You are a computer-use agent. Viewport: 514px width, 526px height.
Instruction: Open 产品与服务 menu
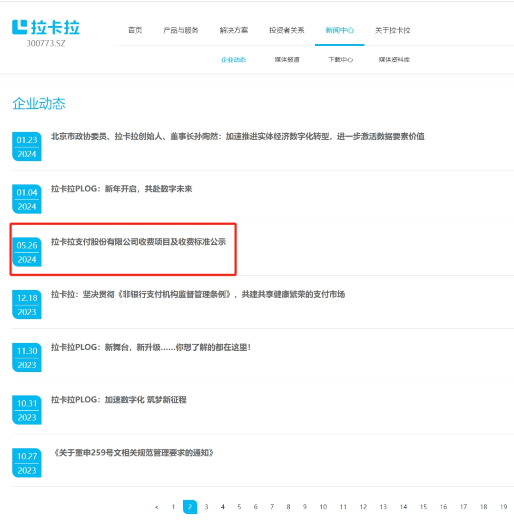click(x=181, y=30)
